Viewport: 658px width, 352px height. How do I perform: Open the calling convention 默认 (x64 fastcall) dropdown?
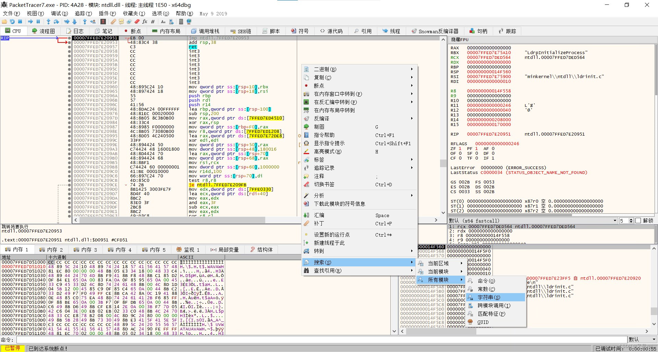point(533,221)
